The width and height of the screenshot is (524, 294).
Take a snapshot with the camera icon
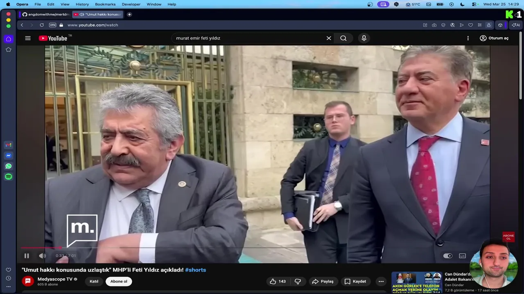point(434,25)
